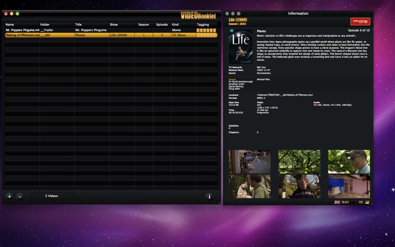Click the season value 1 in selected row
Image resolution: width=395 pixels, height=247 pixels.
coord(144,35)
